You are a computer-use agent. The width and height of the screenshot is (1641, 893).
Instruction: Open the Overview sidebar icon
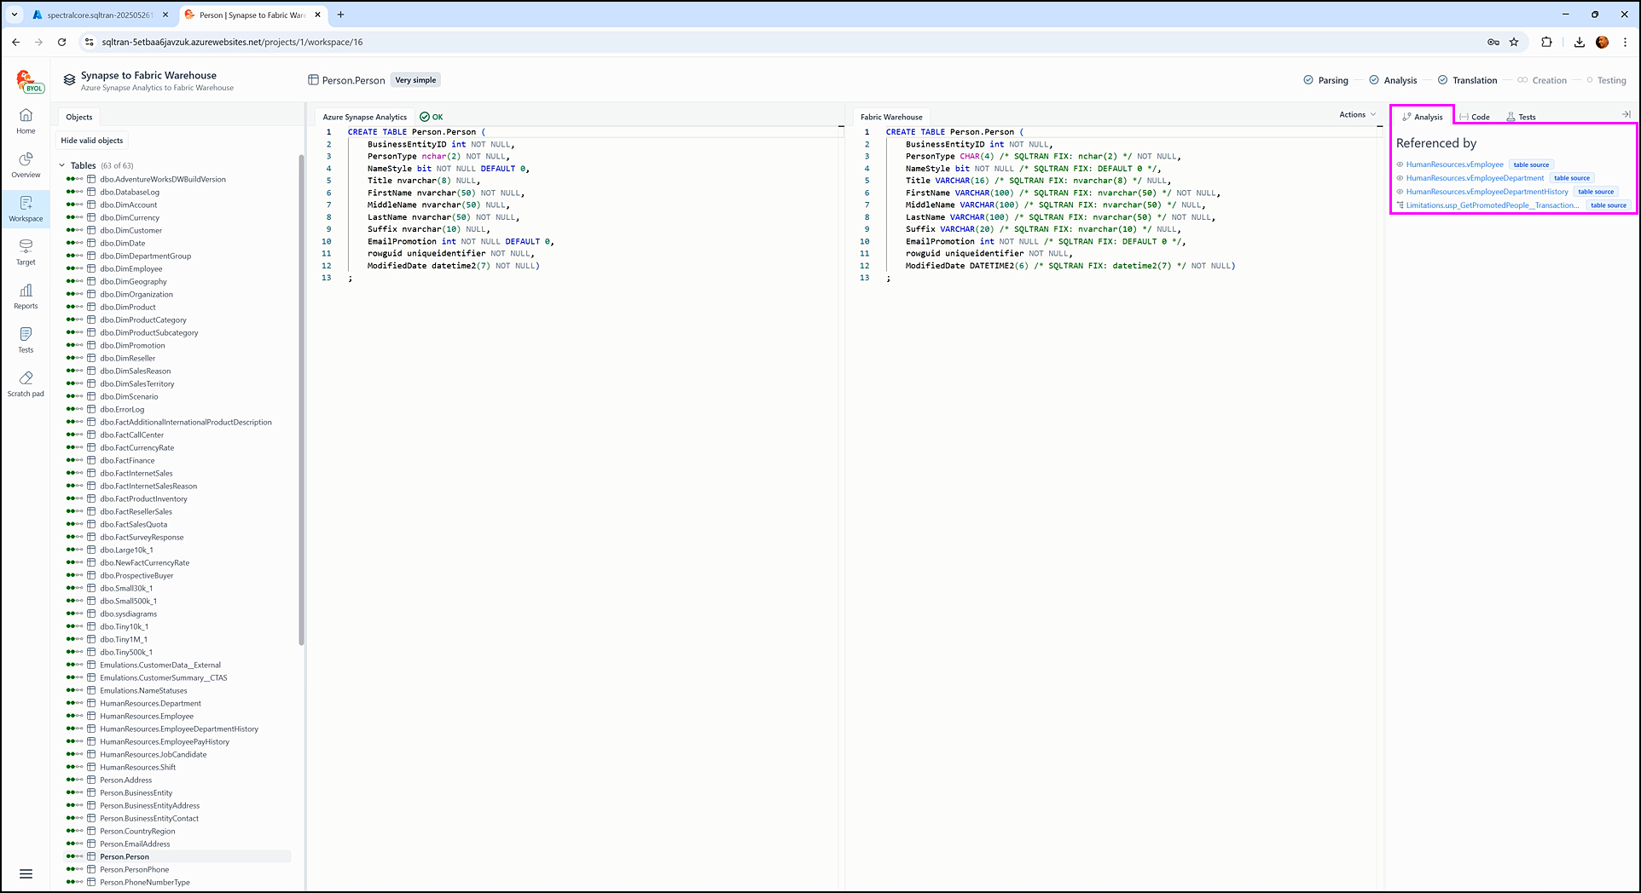click(x=26, y=164)
